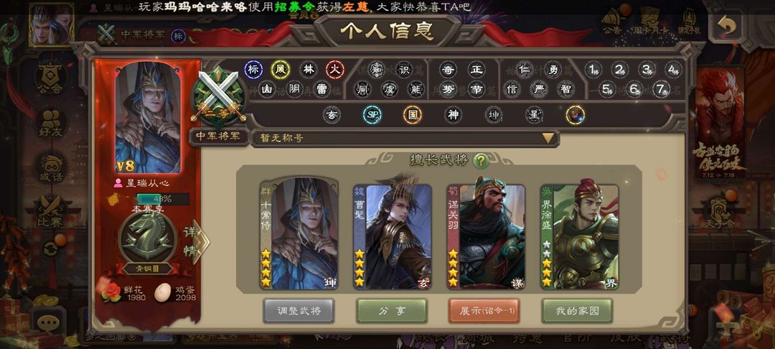Toggle the 火 badge
Viewport: 775px width, 349px height.
click(x=334, y=70)
